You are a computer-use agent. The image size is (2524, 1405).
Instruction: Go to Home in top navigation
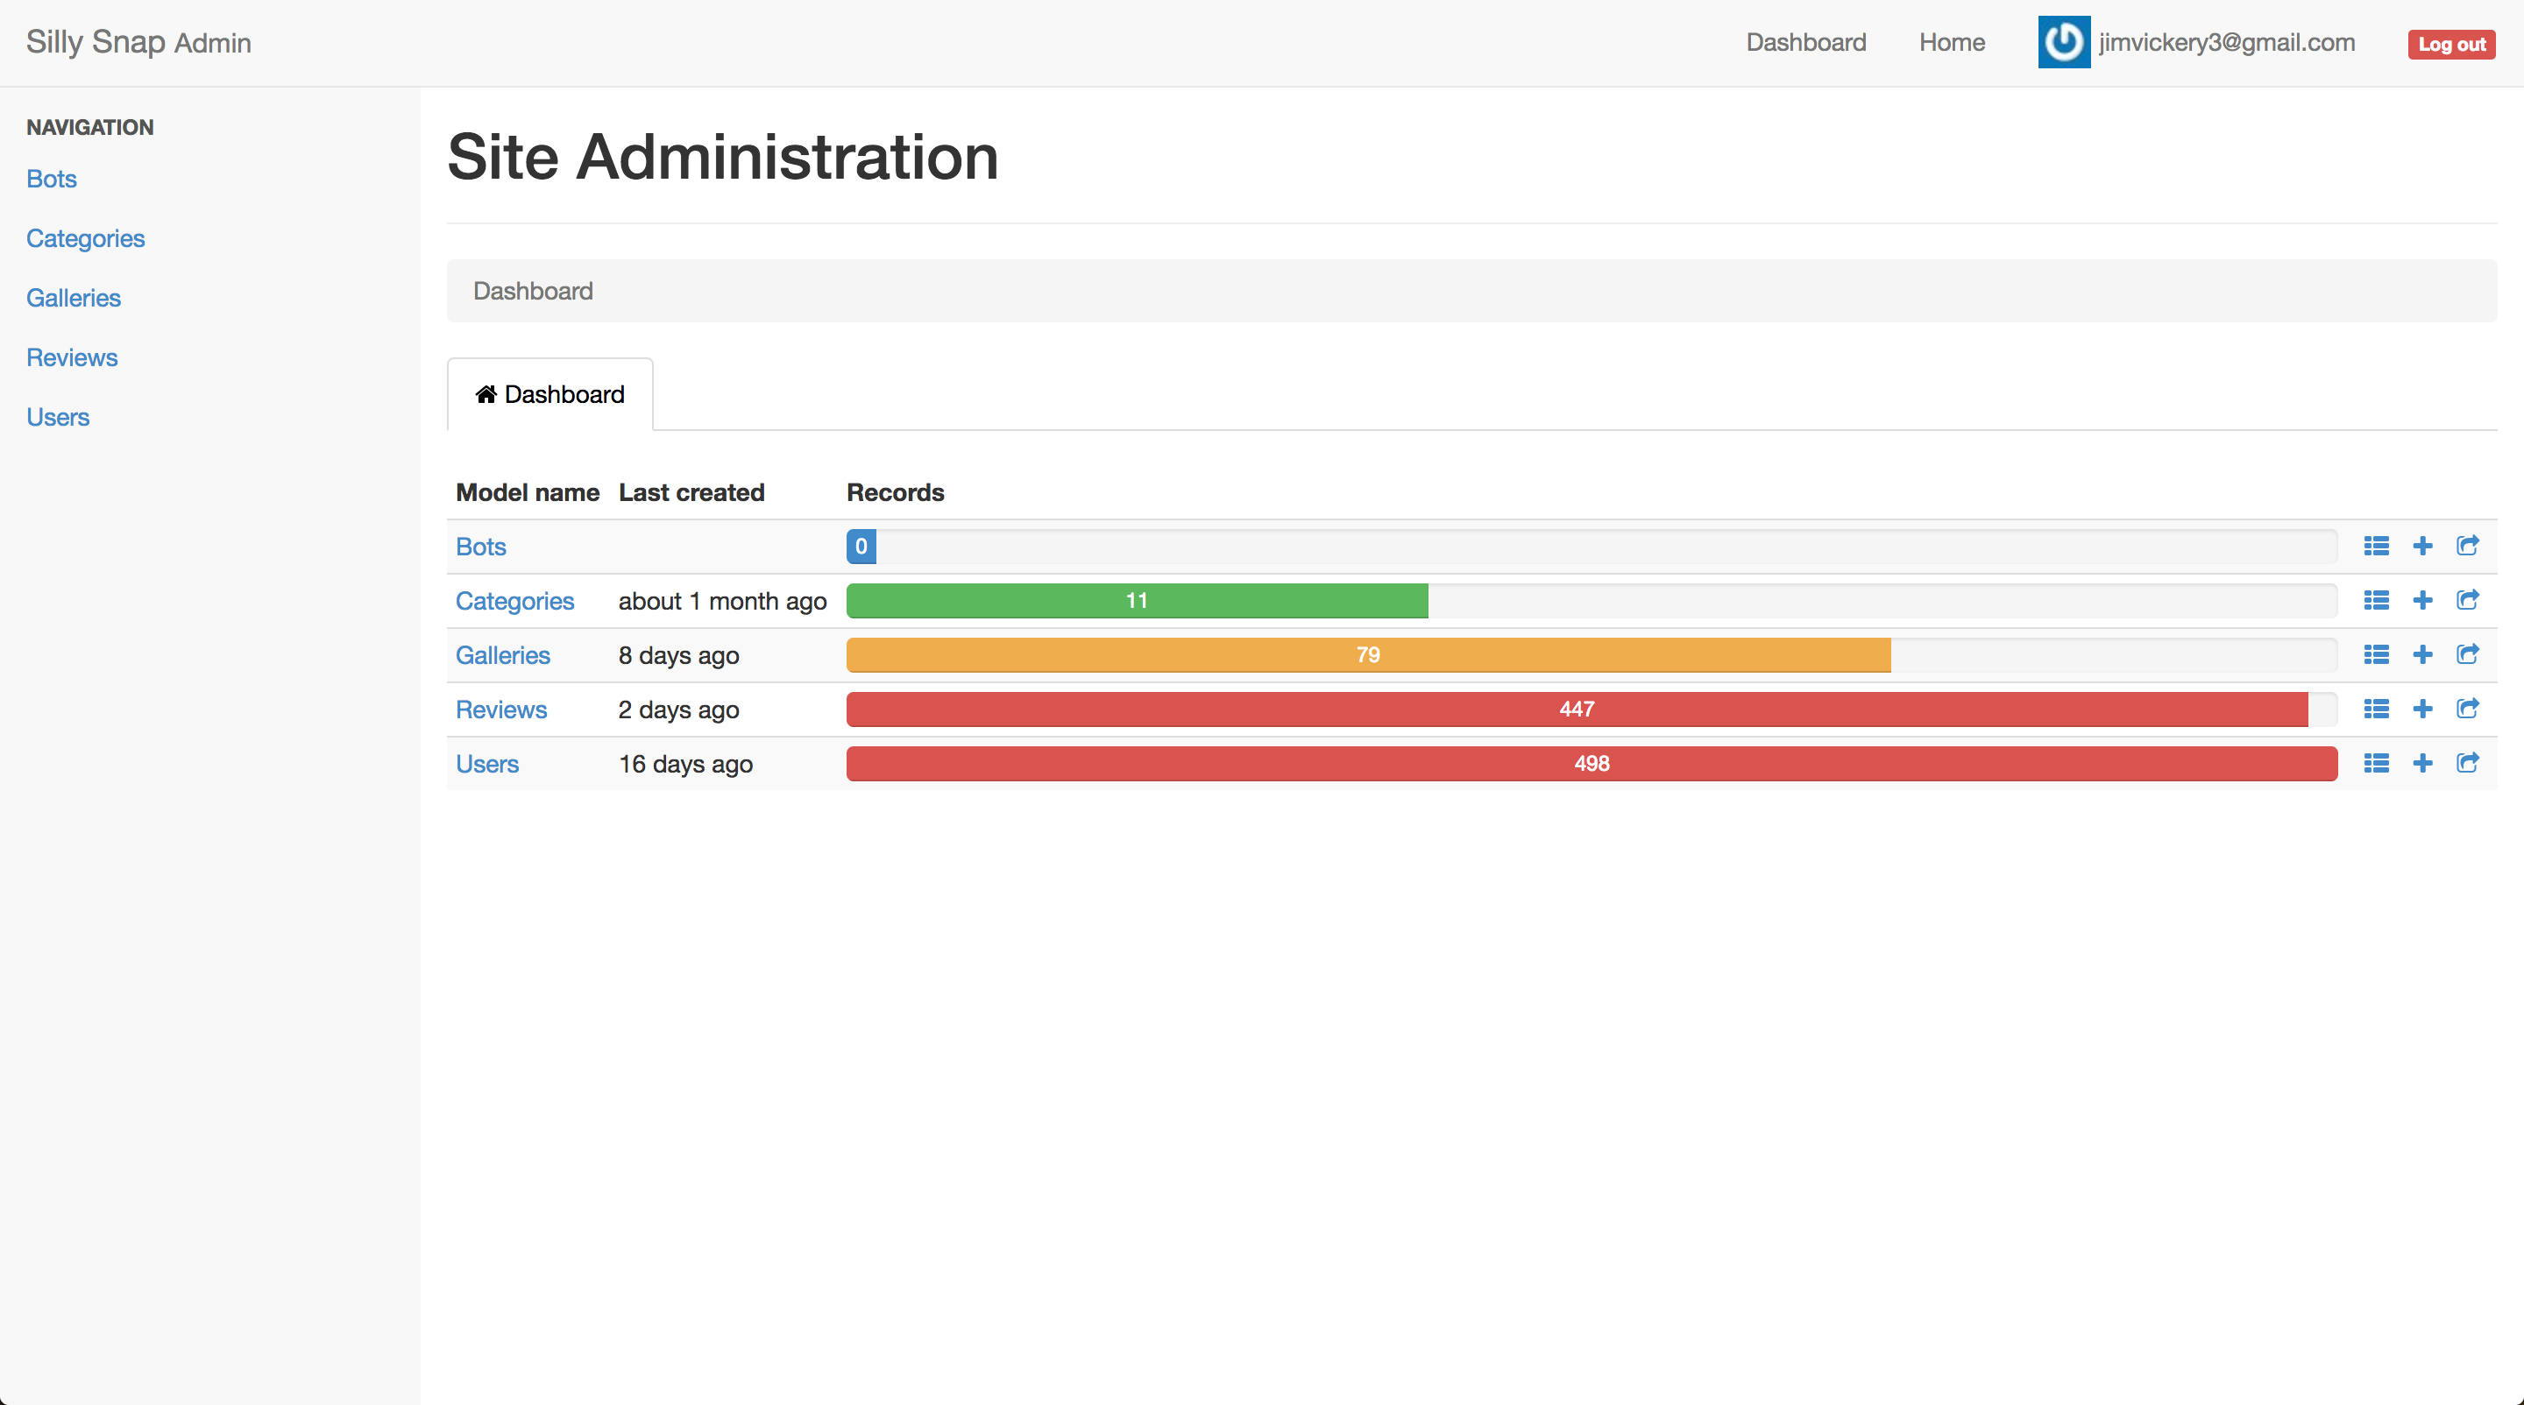[x=1951, y=42]
